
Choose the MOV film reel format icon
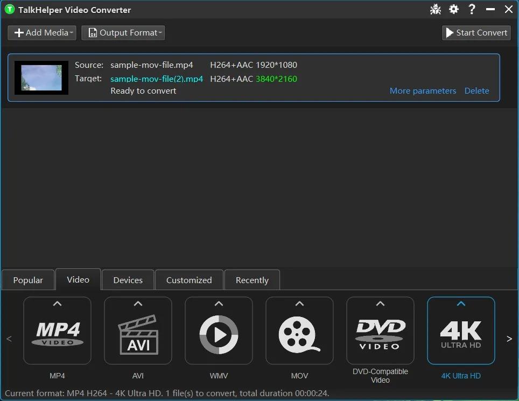pos(299,334)
